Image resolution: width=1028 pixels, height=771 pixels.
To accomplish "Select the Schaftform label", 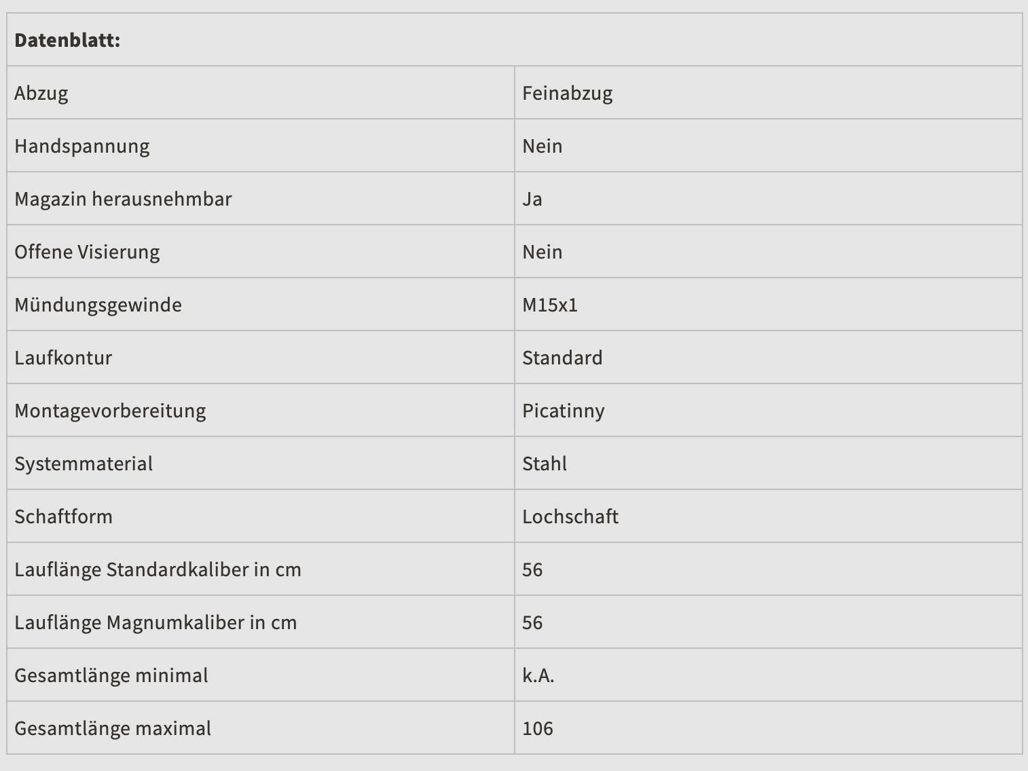I will click(x=63, y=516).
